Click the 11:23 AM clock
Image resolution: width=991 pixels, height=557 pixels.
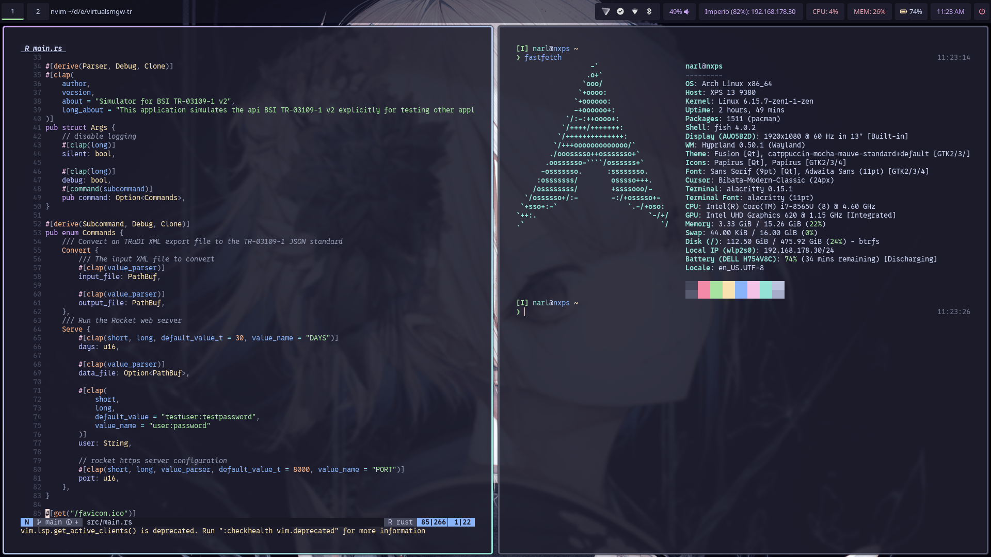(950, 11)
